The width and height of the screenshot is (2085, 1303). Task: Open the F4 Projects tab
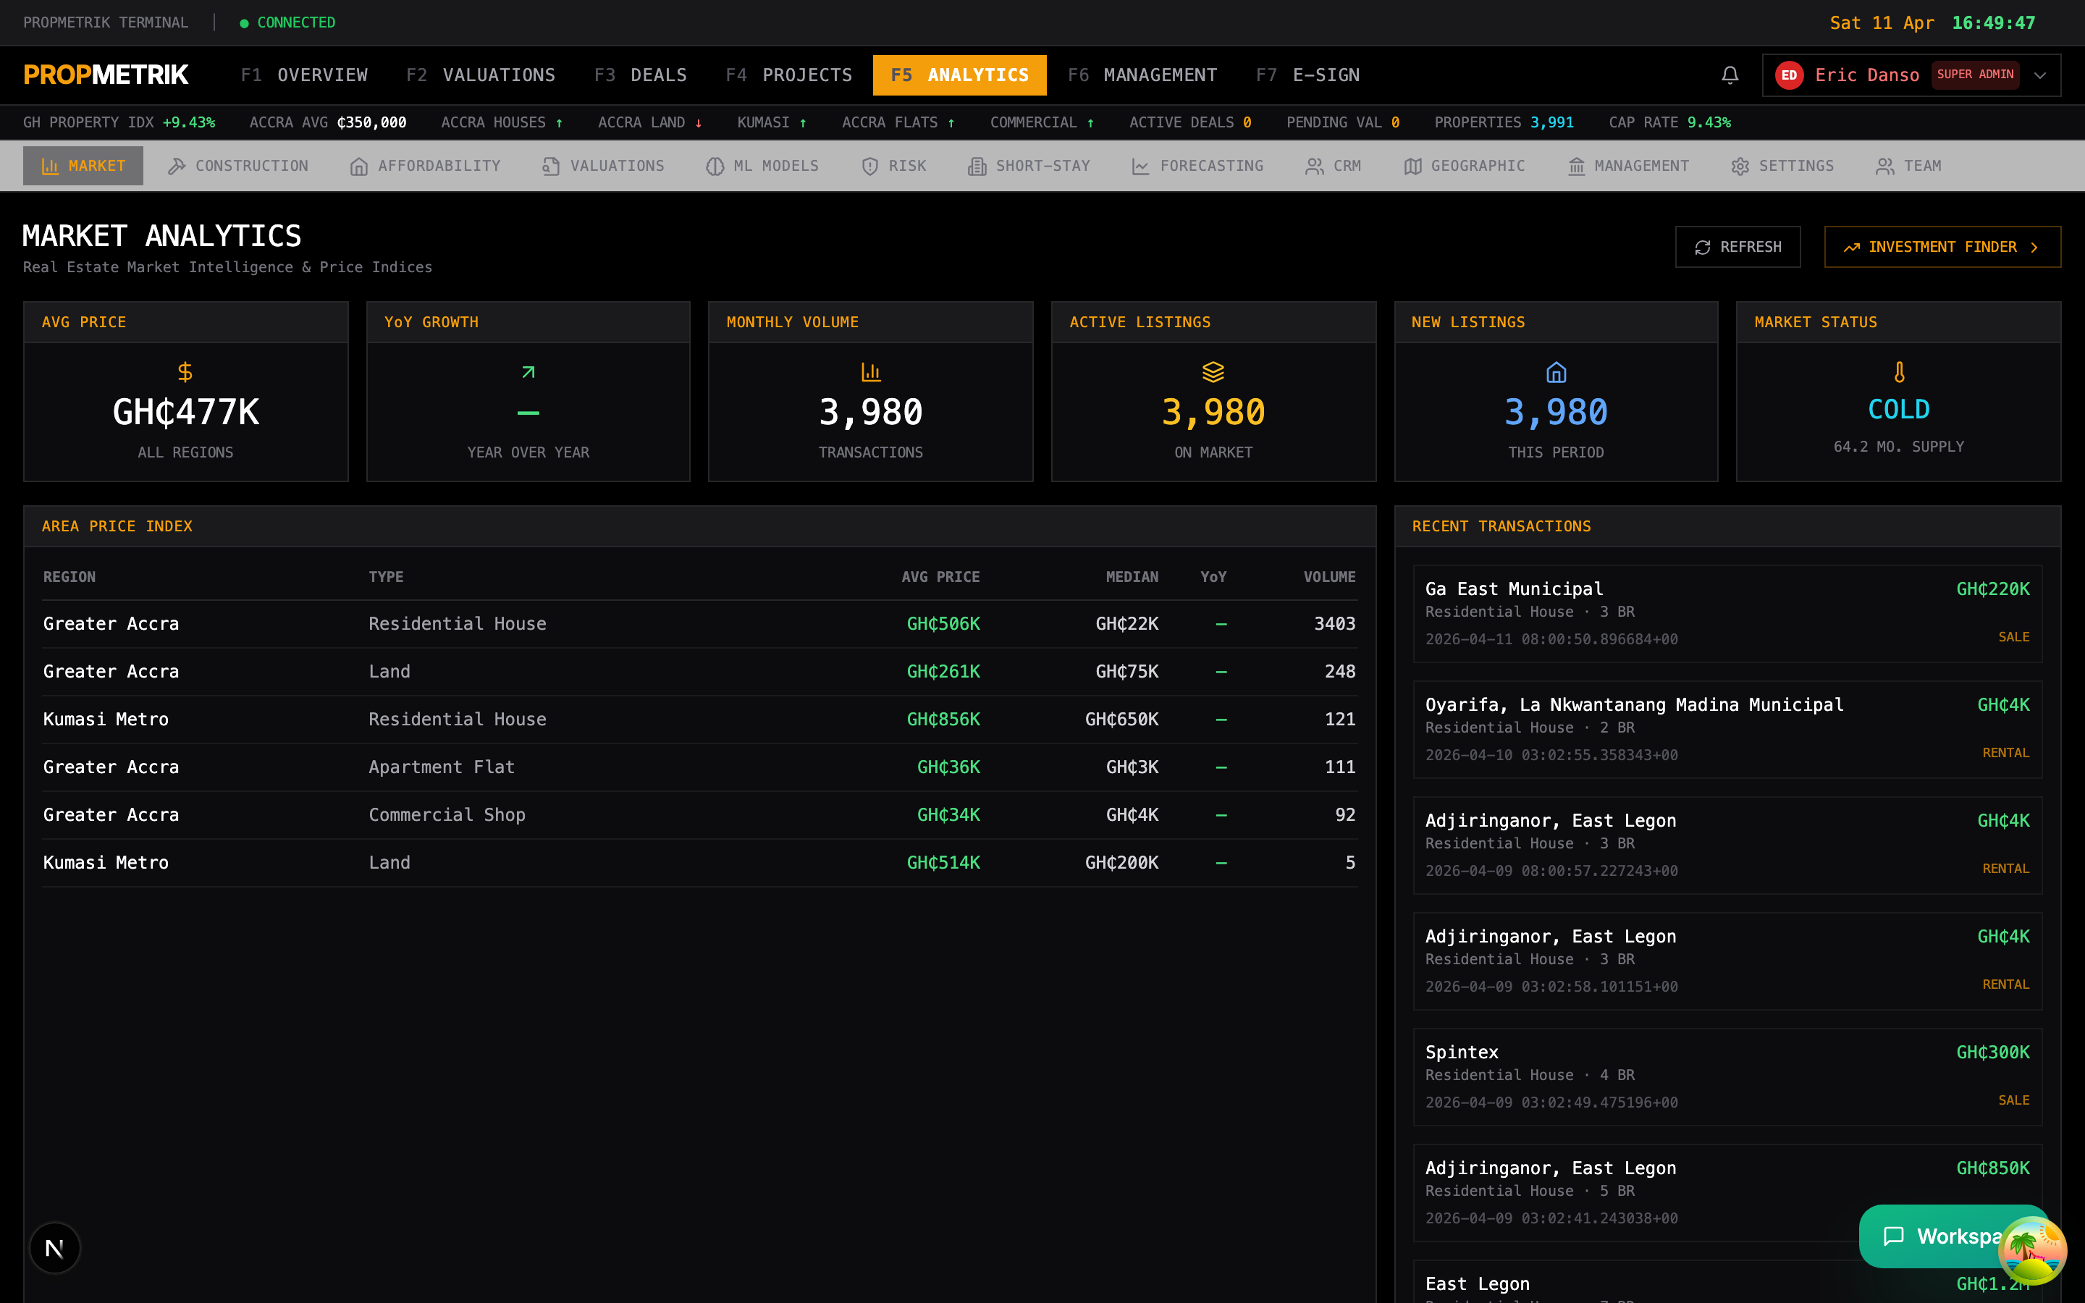coord(789,75)
